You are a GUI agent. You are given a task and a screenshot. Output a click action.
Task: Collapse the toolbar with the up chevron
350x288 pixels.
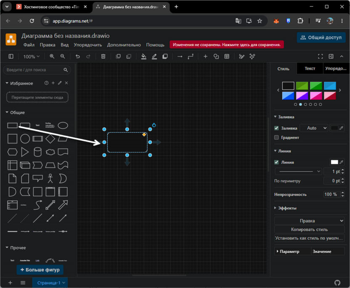[x=342, y=57]
